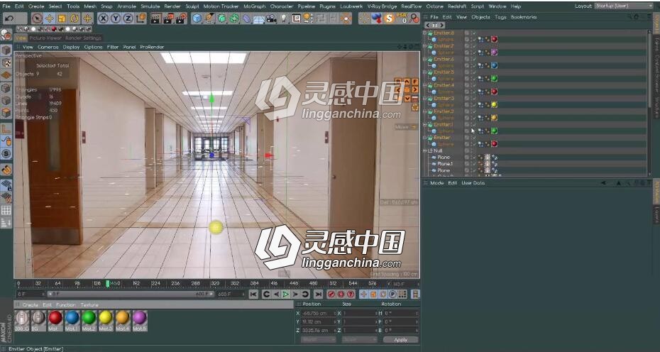The width and height of the screenshot is (660, 352).
Task: Open the Simulate menu
Action: tap(150, 6)
